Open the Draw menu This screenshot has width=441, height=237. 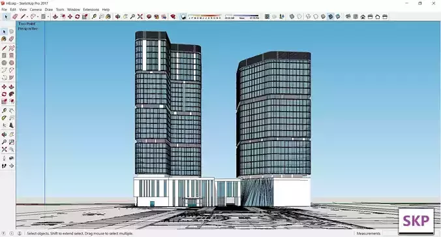49,10
